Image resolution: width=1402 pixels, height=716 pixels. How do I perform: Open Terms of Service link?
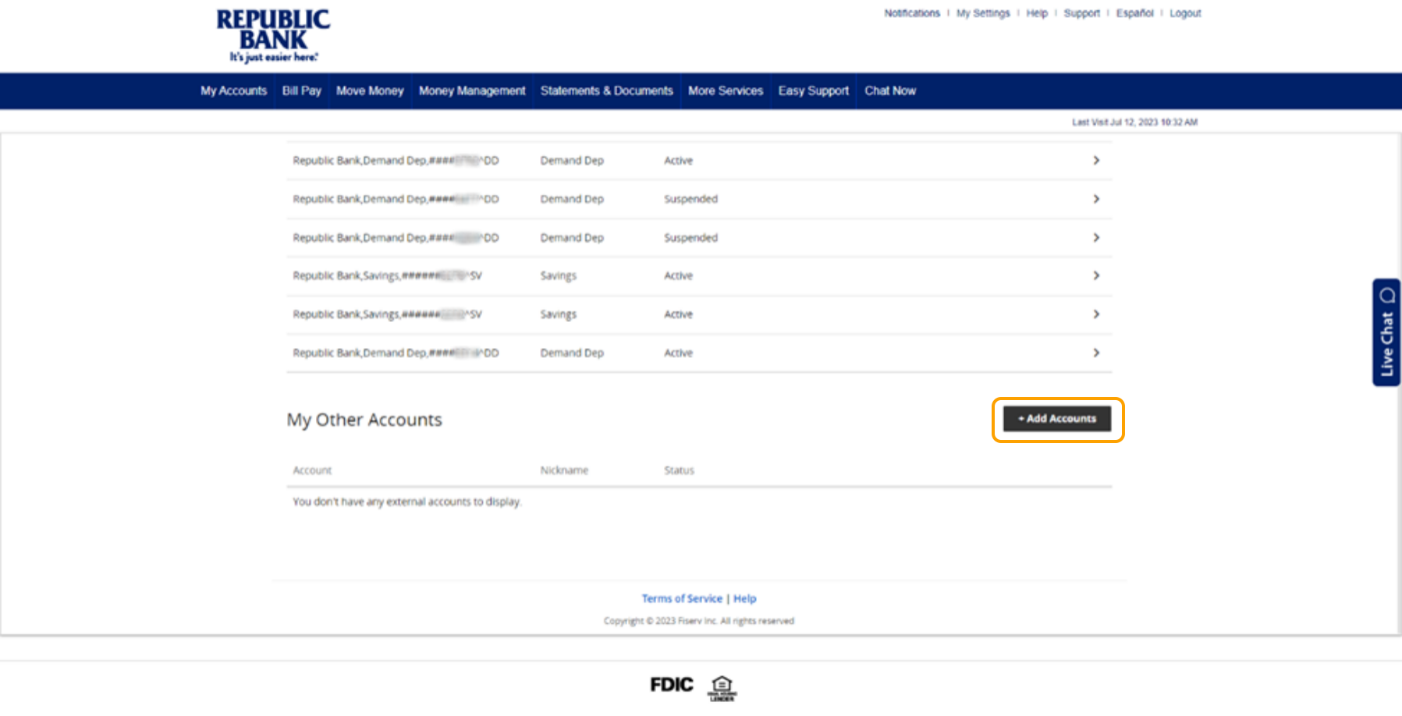point(682,598)
